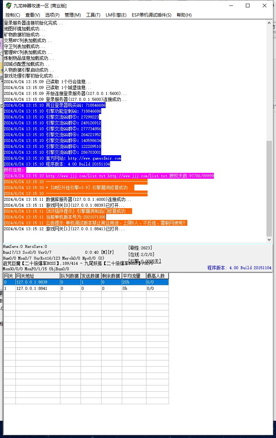Image resolution: width=276 pixels, height=438 pixels.
Task: Click log line 引擎交流QQ群⑦: 286703001
Action: 52,152
